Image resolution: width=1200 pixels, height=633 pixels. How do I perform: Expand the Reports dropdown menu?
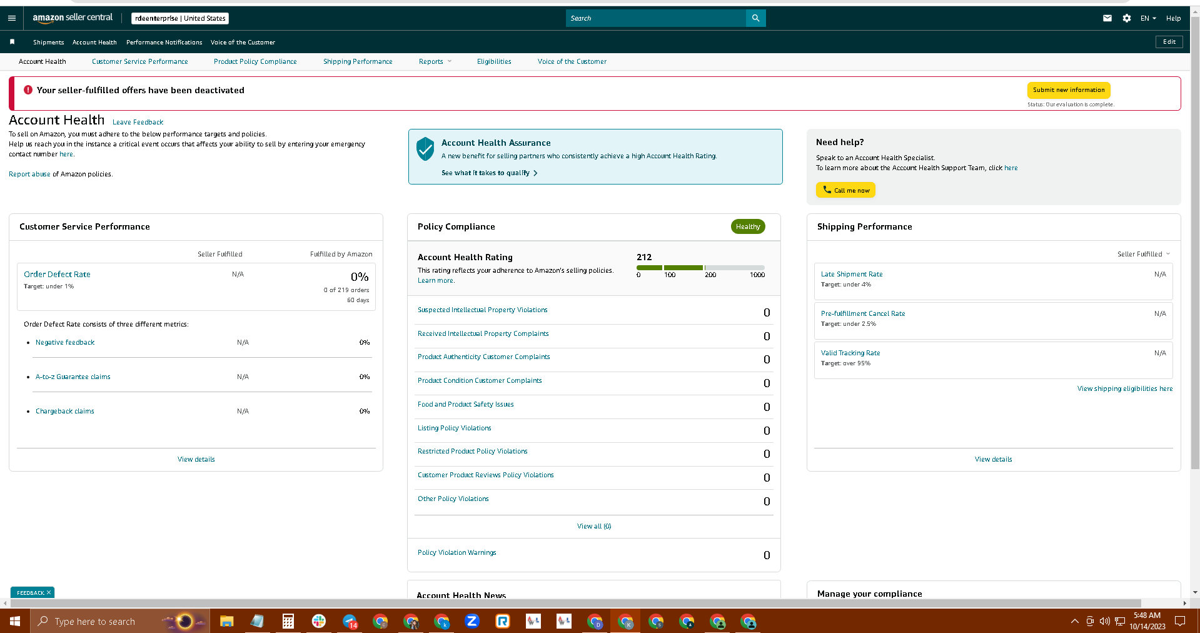(x=435, y=61)
